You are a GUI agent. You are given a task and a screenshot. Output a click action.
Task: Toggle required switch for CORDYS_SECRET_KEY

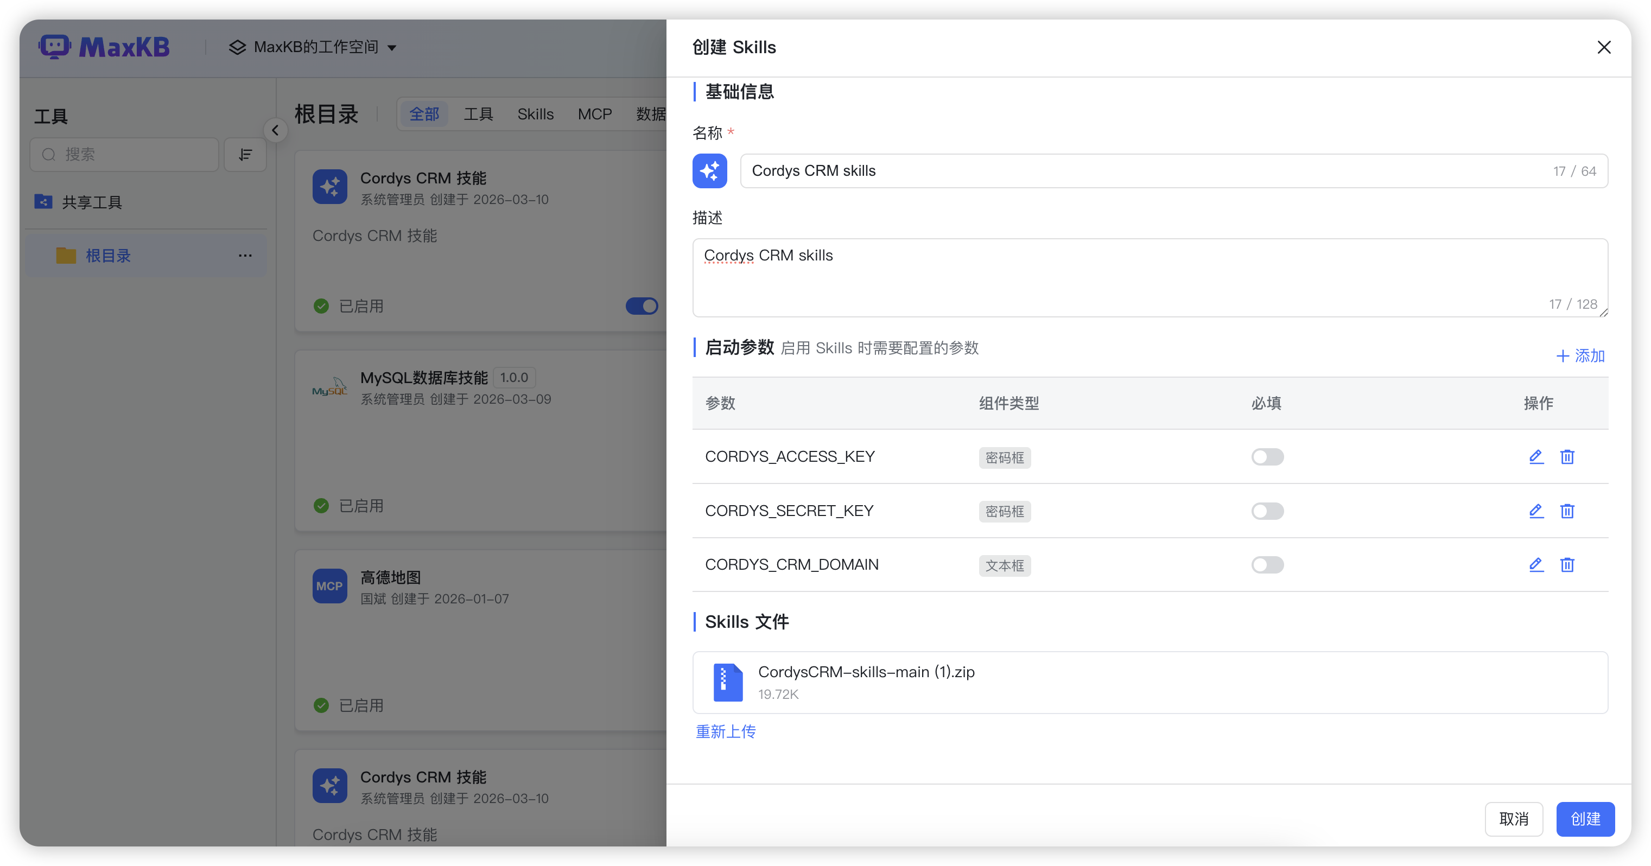pyautogui.click(x=1267, y=511)
